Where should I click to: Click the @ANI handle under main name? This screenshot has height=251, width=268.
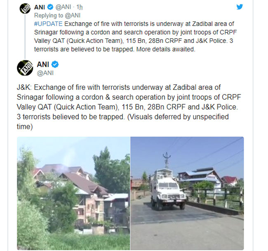[x=45, y=73]
